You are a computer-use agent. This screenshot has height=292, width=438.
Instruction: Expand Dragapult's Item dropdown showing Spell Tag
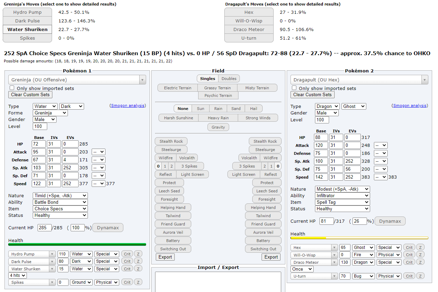[342, 202]
